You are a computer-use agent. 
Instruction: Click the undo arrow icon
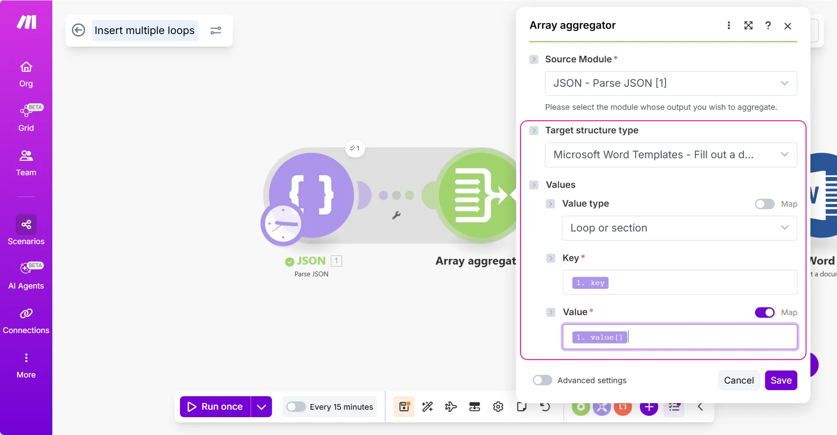(545, 407)
